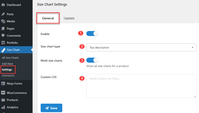
Task: Open the Extensions submenu item
Action: [x=8, y=75]
